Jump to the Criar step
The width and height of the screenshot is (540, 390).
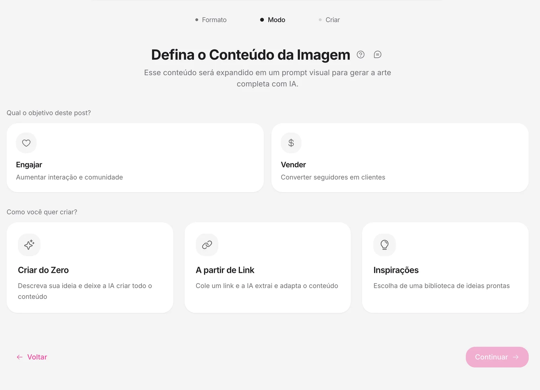click(x=329, y=20)
